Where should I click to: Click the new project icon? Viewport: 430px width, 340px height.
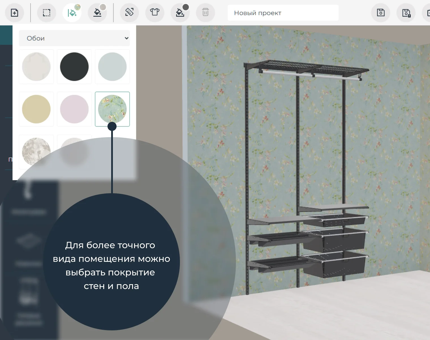(14, 13)
